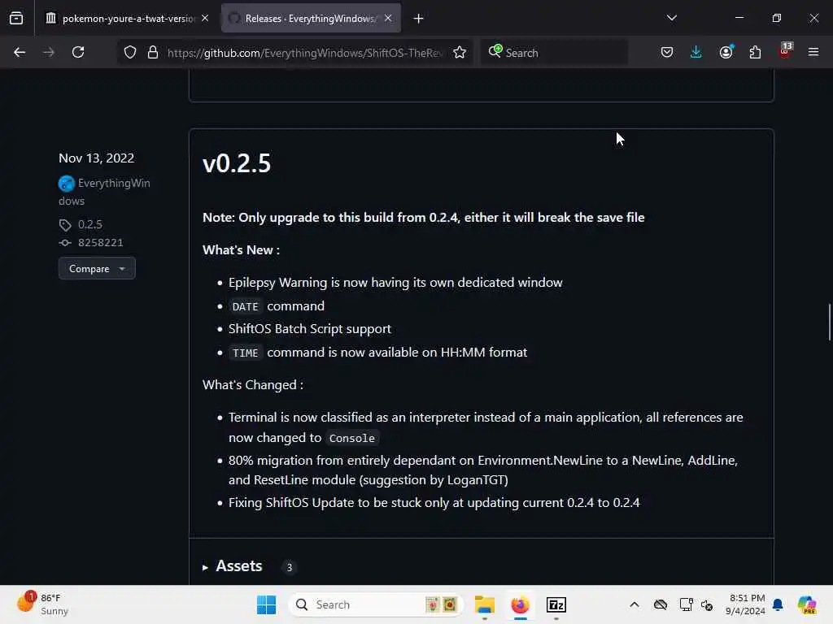Screen dimensions: 833x624
Task: Click the EverythingWindows avatar image
Action: coord(67,184)
